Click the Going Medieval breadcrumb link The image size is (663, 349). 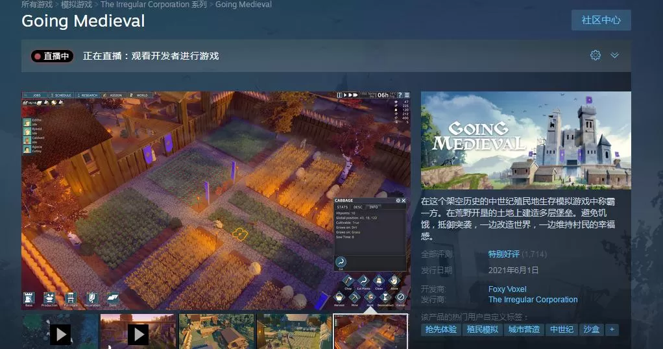coord(243,5)
